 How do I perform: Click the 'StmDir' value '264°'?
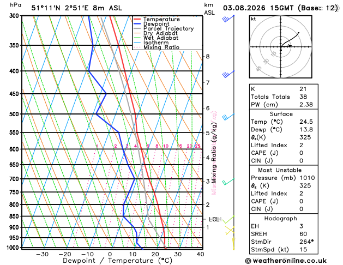click(x=306, y=242)
